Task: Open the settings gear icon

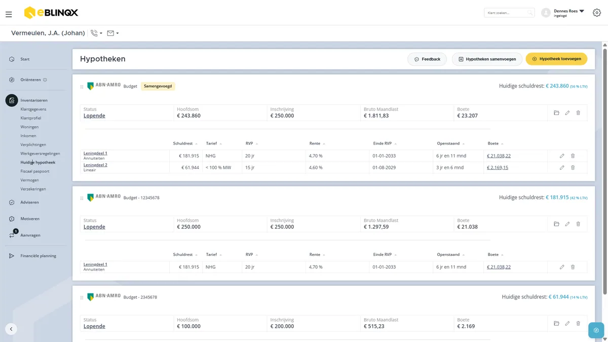Action: pos(597,13)
